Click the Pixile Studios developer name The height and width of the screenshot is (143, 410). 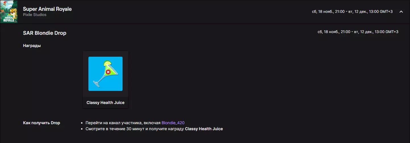35,15
